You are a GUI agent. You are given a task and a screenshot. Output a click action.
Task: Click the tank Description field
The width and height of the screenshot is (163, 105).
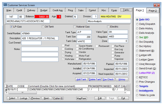(x=40, y=38)
